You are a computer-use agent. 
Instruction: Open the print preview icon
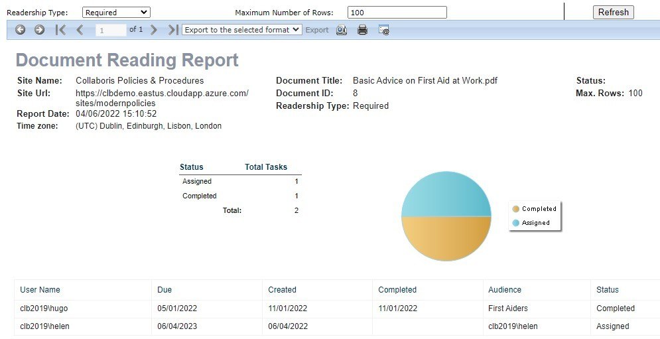coord(342,30)
